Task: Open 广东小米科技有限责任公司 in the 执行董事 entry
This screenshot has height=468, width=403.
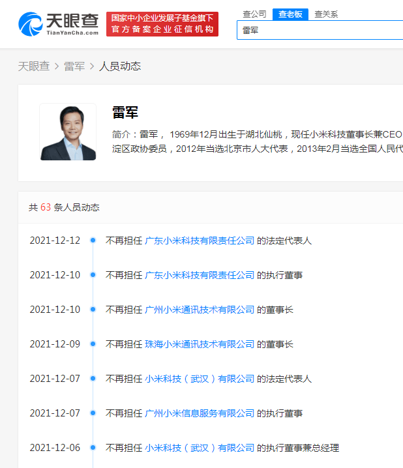Action: pyautogui.click(x=200, y=275)
